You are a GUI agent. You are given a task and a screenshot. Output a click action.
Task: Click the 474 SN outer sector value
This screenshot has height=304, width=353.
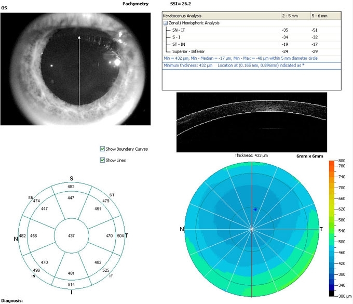(36, 201)
